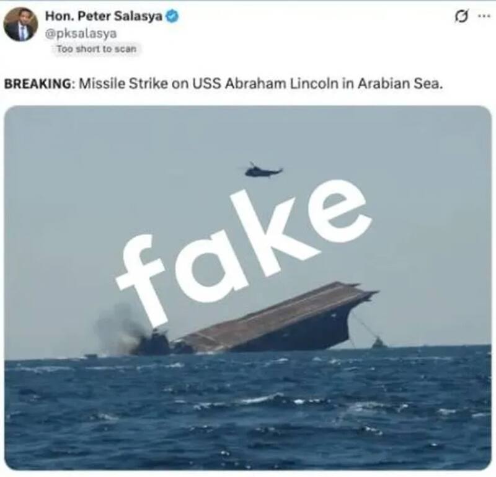Viewport: 496px width, 477px height.
Task: Click the blue verified badge
Action: 172,16
